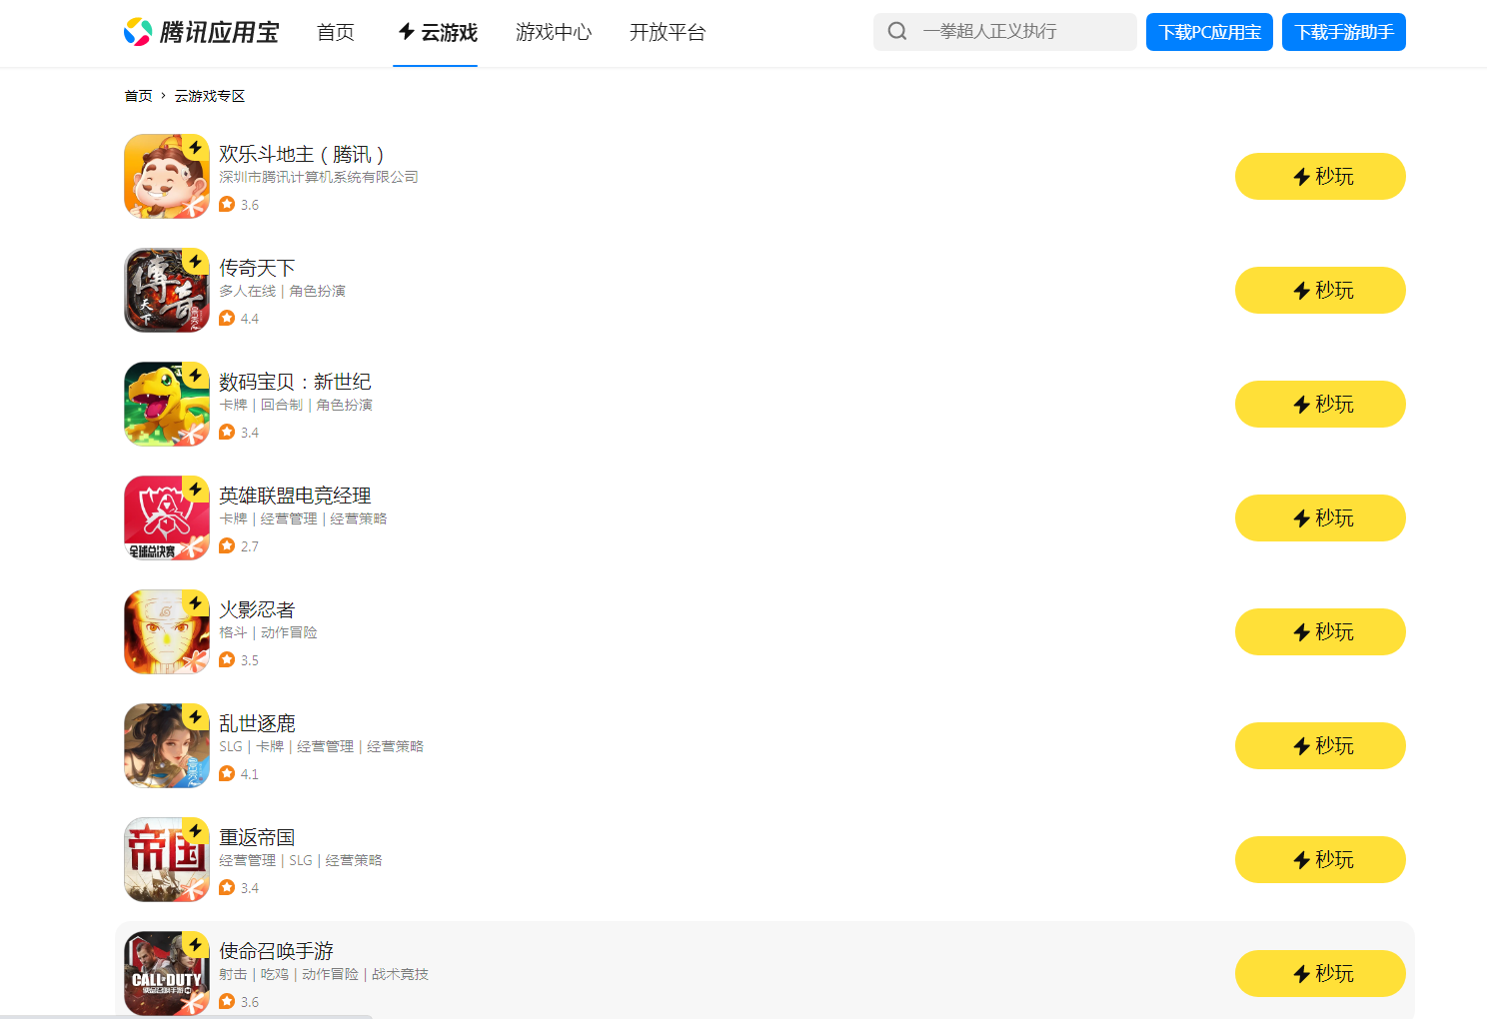Click the search magnifier icon

(x=897, y=31)
